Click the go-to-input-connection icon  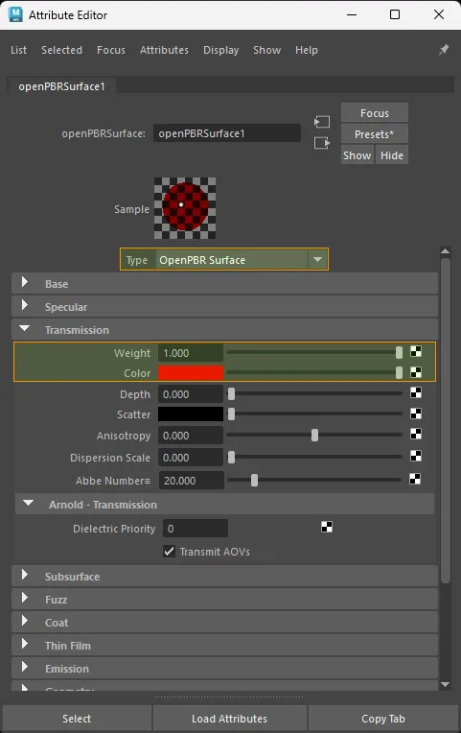322,122
